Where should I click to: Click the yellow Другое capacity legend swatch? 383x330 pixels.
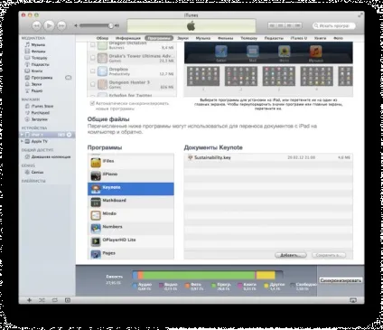[266, 285]
